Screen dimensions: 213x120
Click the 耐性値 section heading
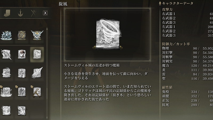pyautogui.click(x=167, y=87)
